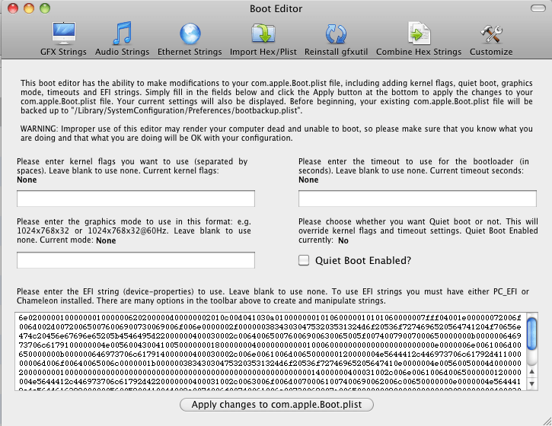The width and height of the screenshot is (552, 426).
Task: Click the window corner grip handle
Action: coord(547,421)
